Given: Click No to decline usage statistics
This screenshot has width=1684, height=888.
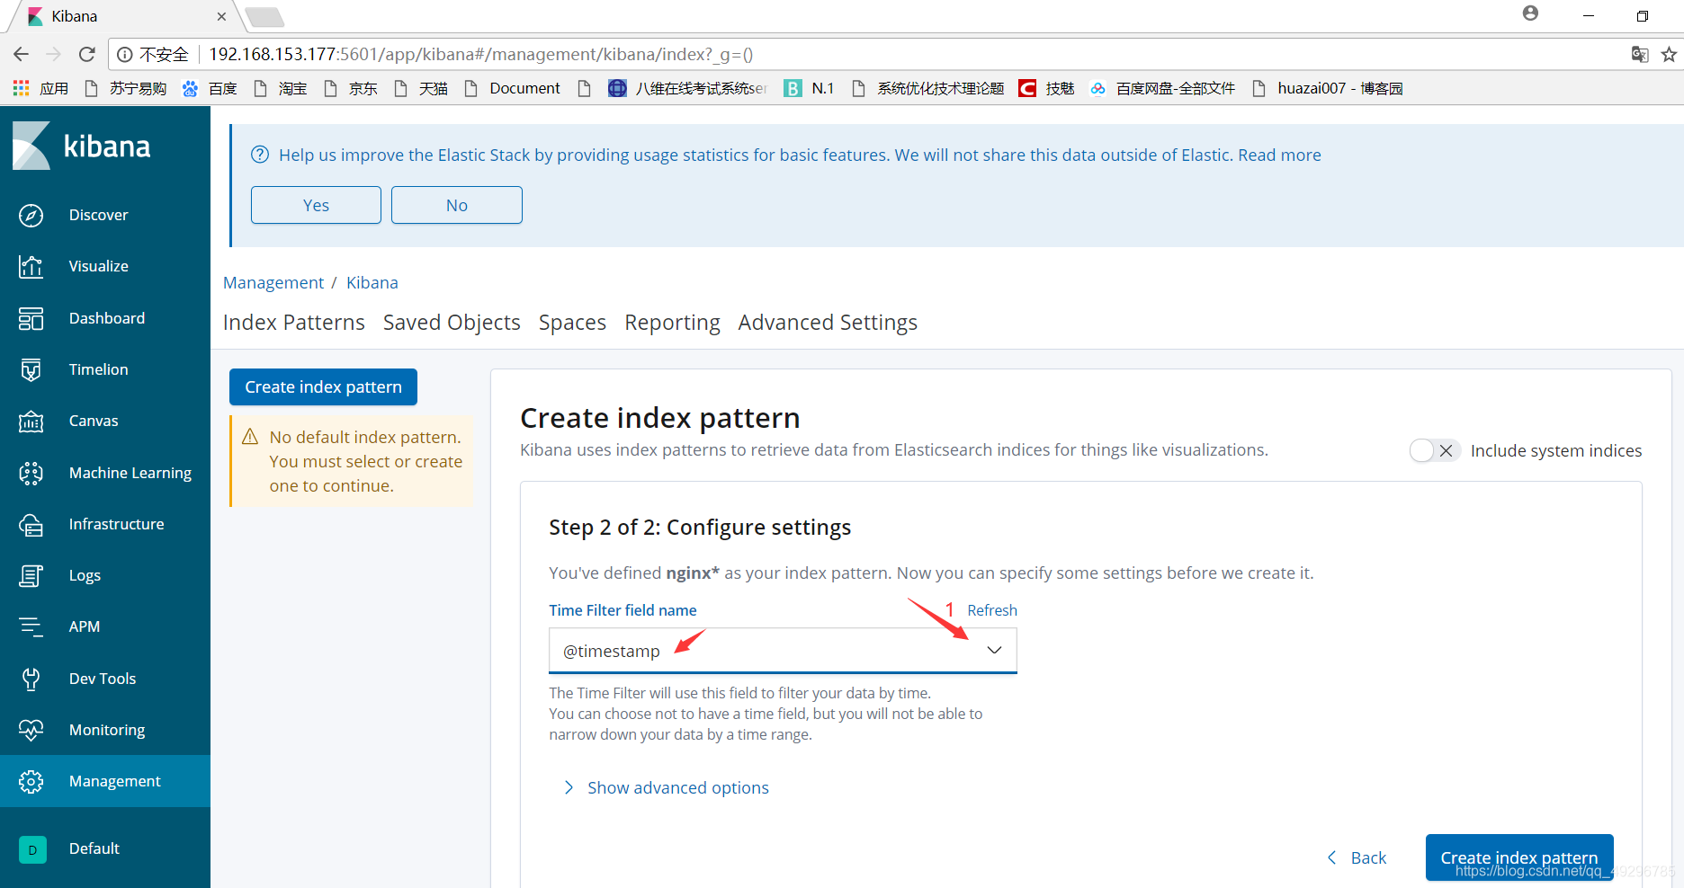Looking at the screenshot, I should [x=457, y=205].
